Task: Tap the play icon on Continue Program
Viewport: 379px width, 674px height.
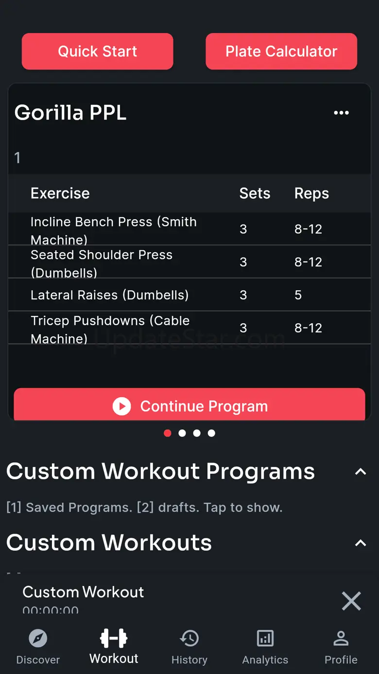Action: click(x=121, y=406)
